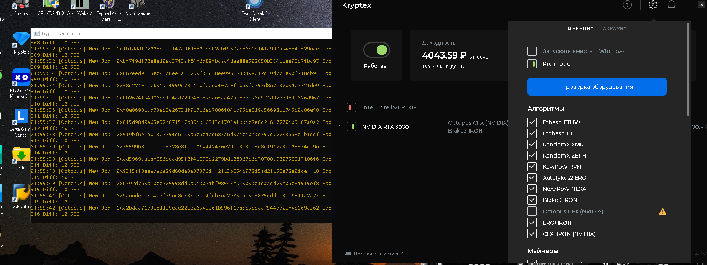Enable Запускать вместе с Windows checkbox
This screenshot has width=707, height=265.
[x=532, y=51]
